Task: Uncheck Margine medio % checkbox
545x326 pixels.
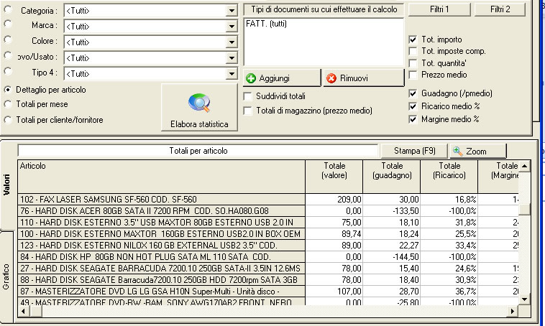Action: click(x=413, y=119)
